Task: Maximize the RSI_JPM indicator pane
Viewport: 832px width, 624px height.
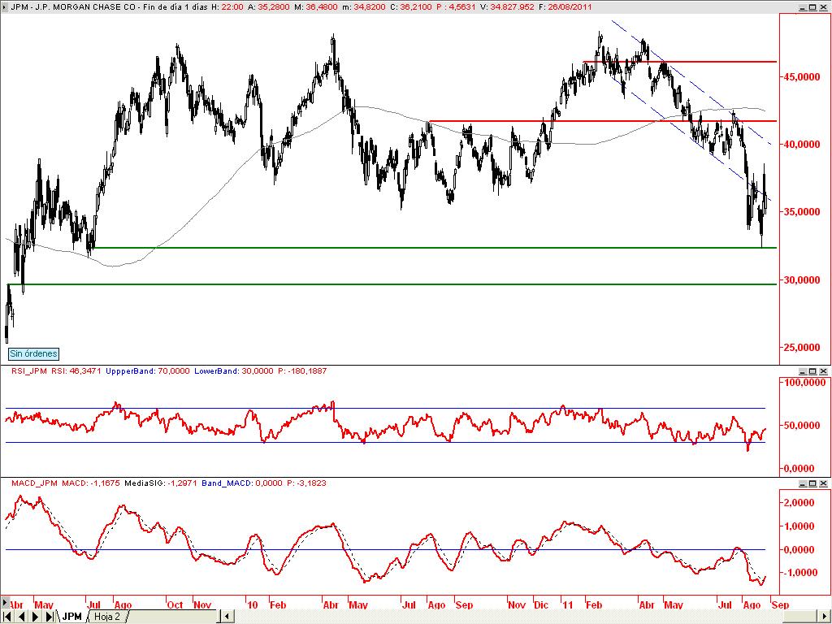Action: tap(813, 370)
